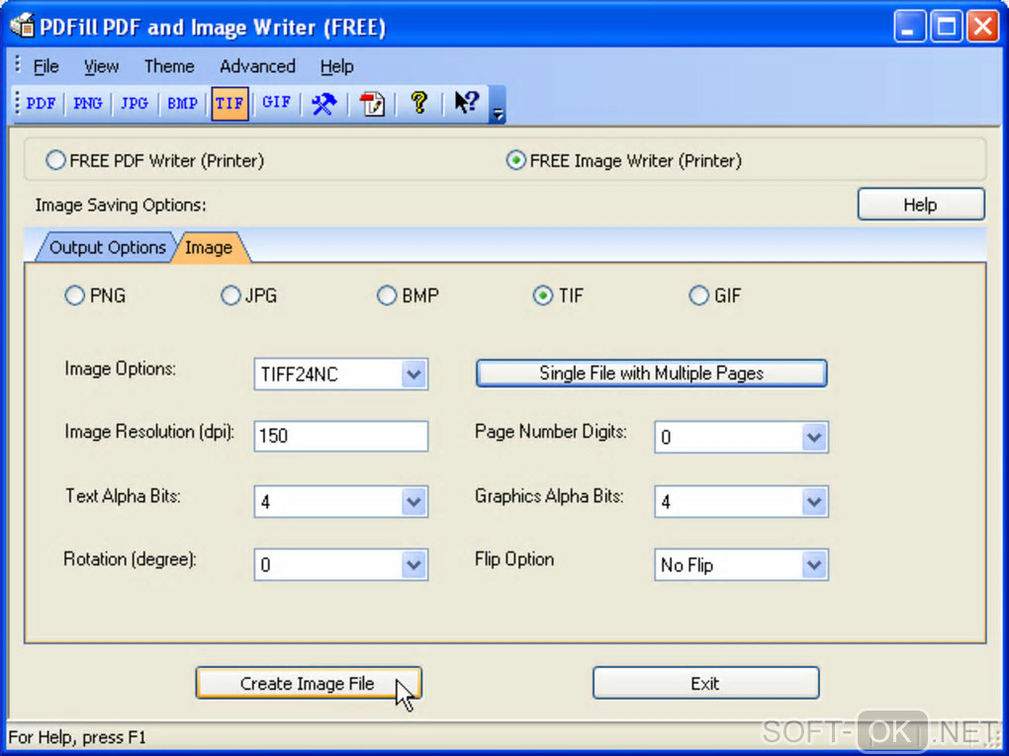This screenshot has height=756, width=1009.
Task: Open the Graphics Alpha Bits dropdown
Action: 815,501
